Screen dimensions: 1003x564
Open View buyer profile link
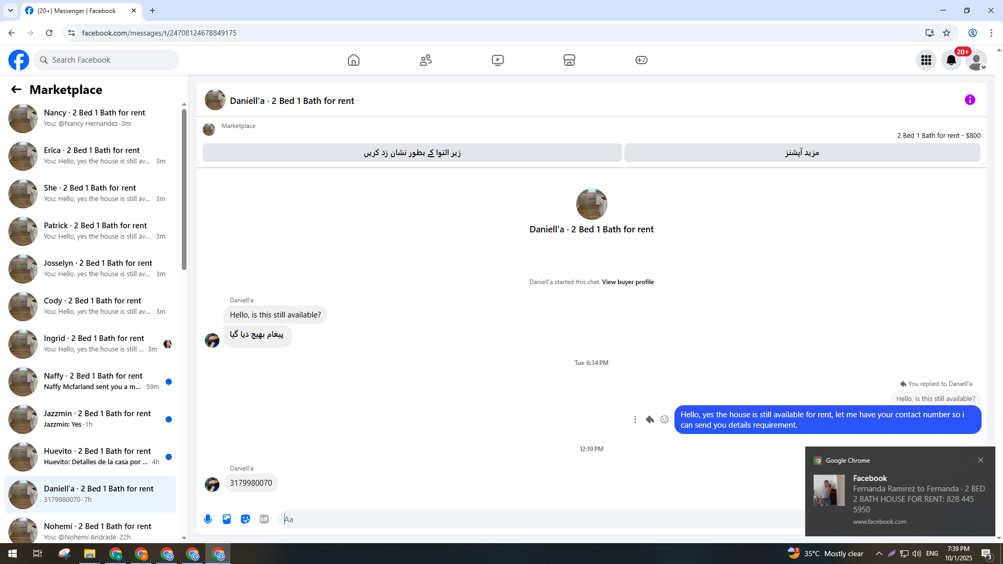coord(627,282)
